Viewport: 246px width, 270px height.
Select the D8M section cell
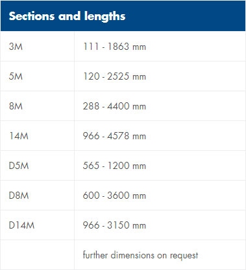[38, 196]
